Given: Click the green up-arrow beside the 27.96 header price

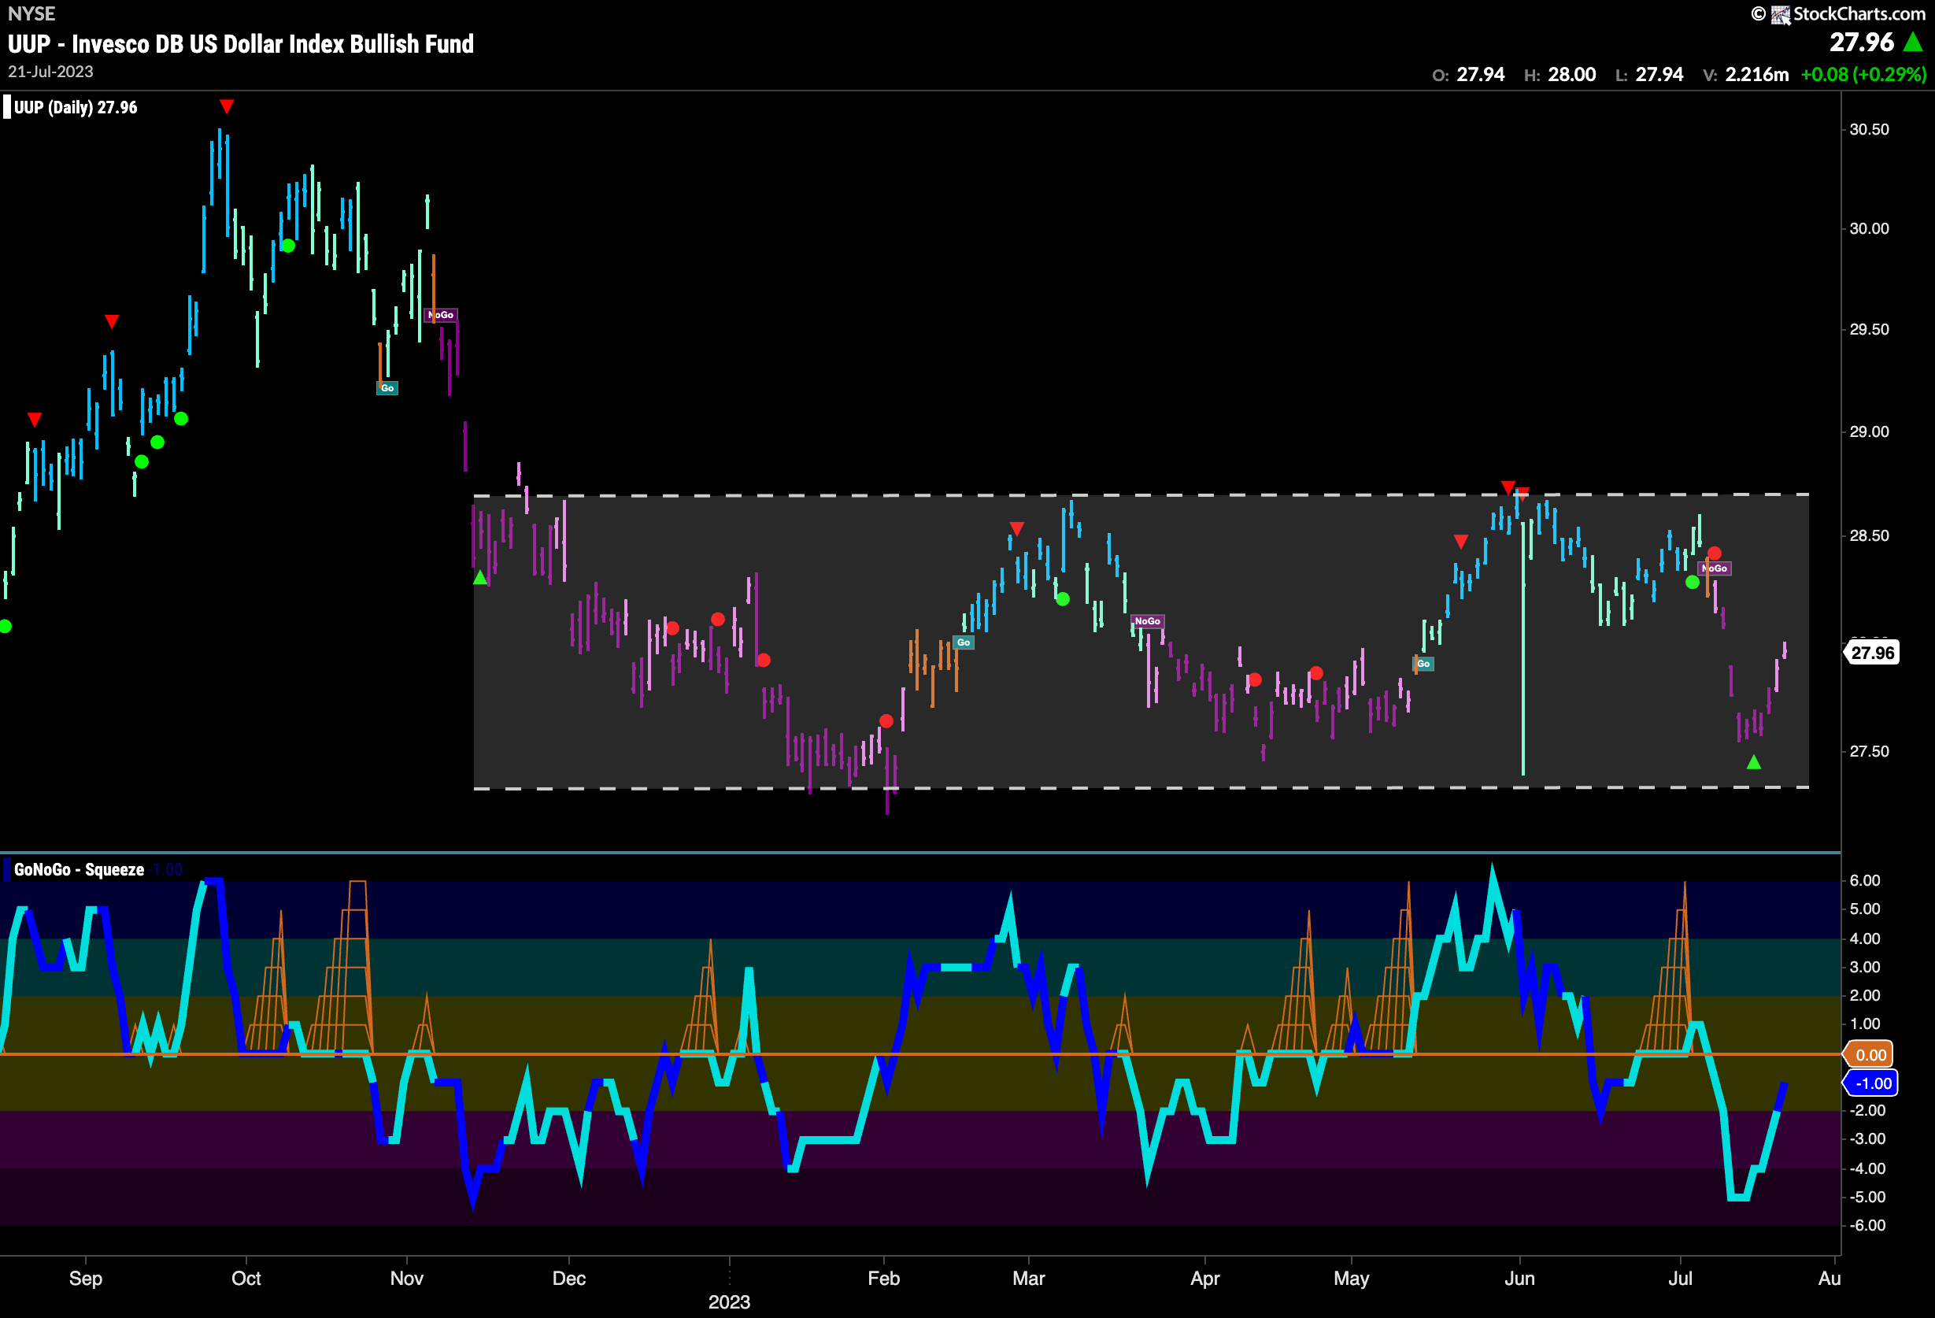Looking at the screenshot, I should 1914,42.
